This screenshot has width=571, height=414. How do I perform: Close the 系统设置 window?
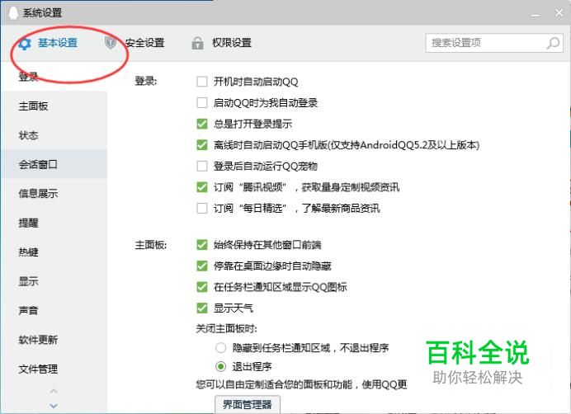pyautogui.click(x=559, y=12)
